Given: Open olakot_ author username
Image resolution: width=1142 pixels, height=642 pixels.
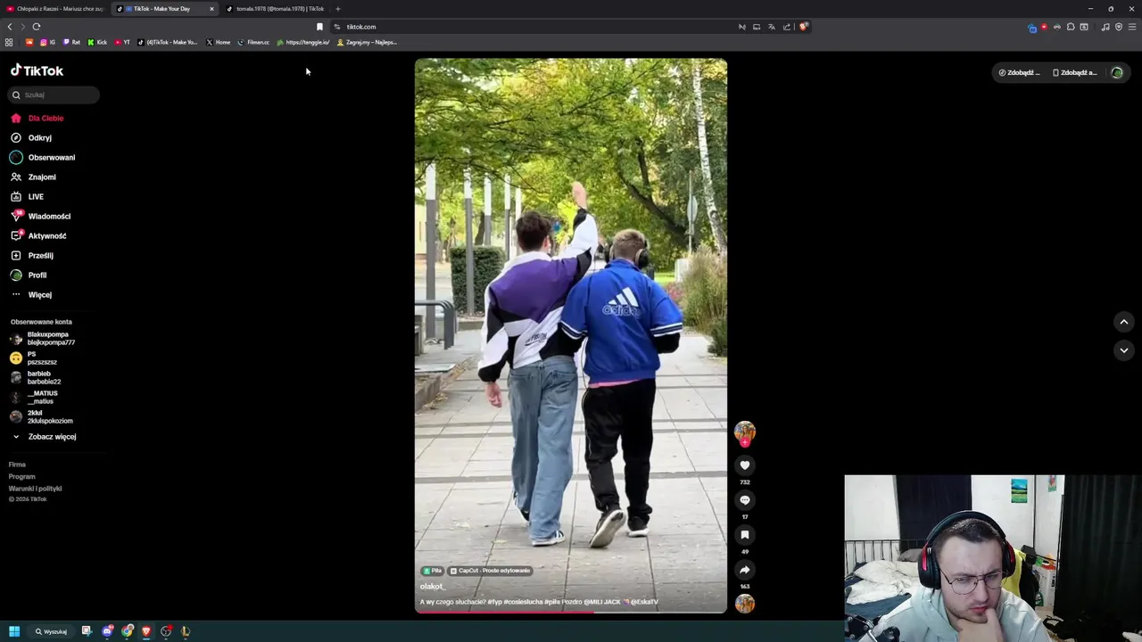Looking at the screenshot, I should pyautogui.click(x=432, y=586).
